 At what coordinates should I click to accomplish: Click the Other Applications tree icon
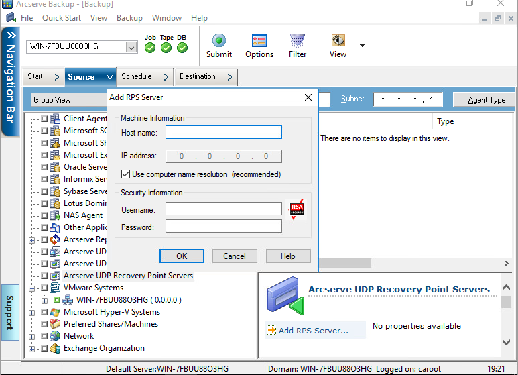pyautogui.click(x=55, y=227)
